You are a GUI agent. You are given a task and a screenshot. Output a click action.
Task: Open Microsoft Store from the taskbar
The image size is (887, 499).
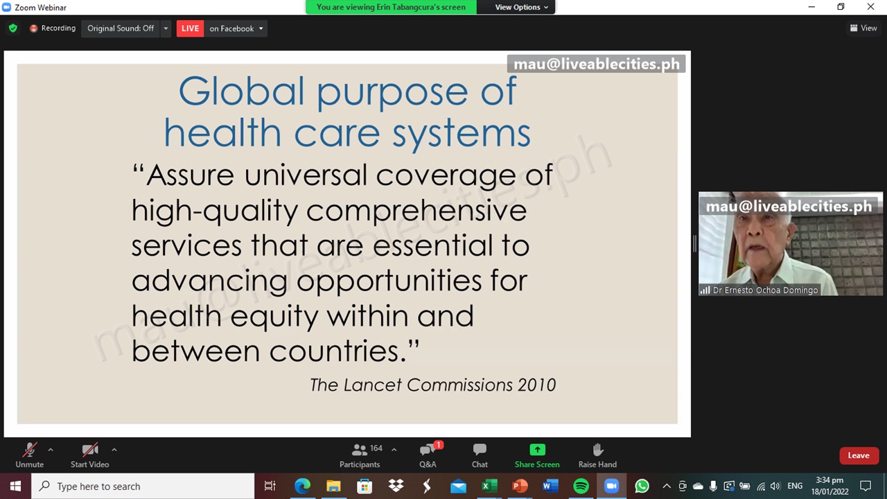(x=365, y=486)
